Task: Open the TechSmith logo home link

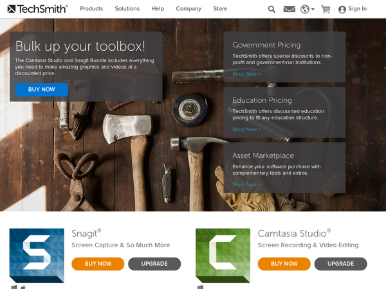Action: [x=38, y=9]
